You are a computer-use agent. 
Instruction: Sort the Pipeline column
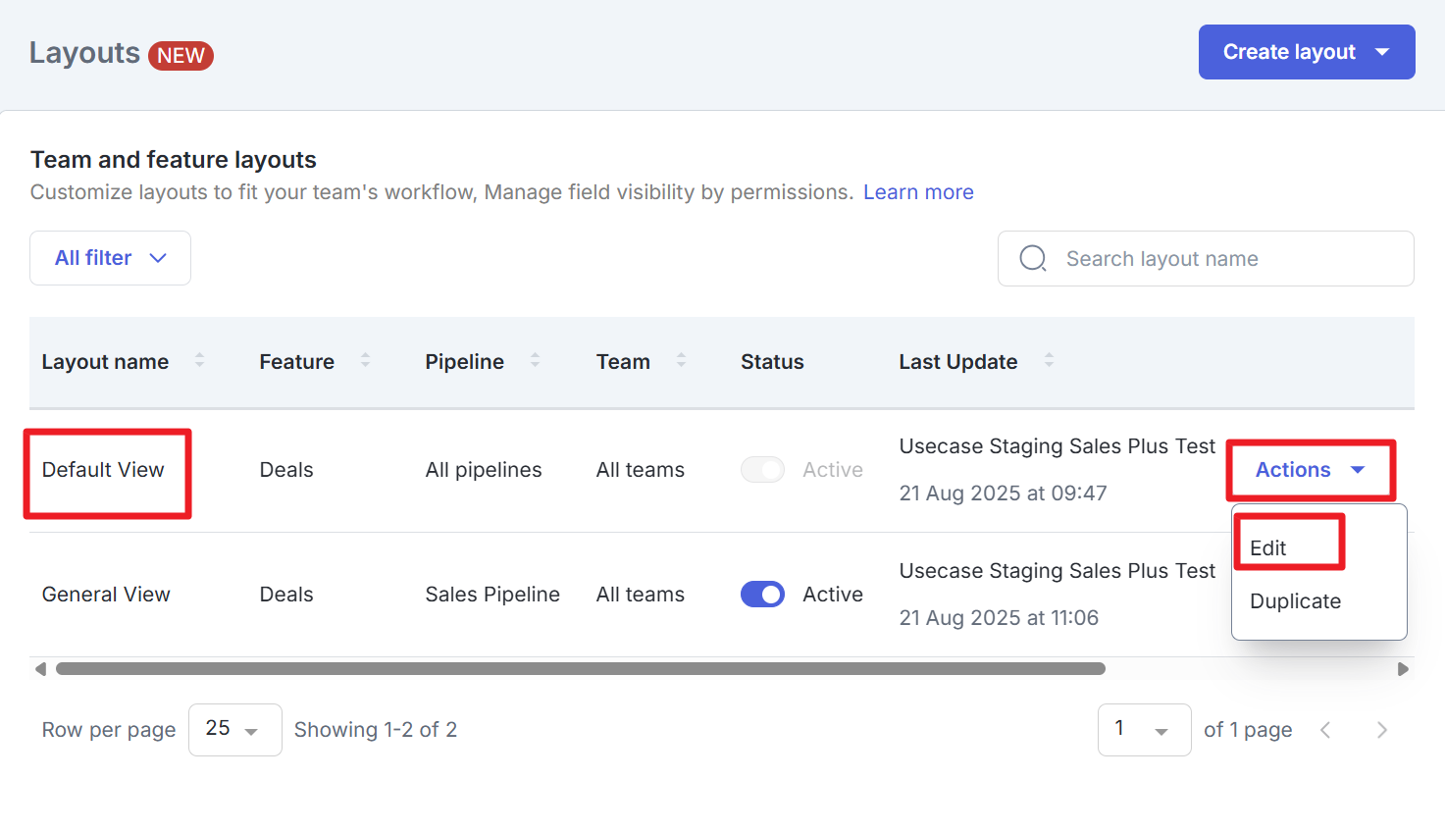tap(535, 361)
